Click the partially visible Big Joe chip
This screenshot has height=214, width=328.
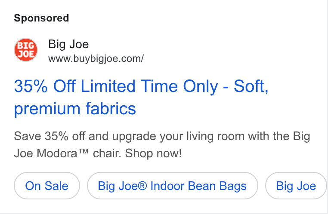(296, 186)
